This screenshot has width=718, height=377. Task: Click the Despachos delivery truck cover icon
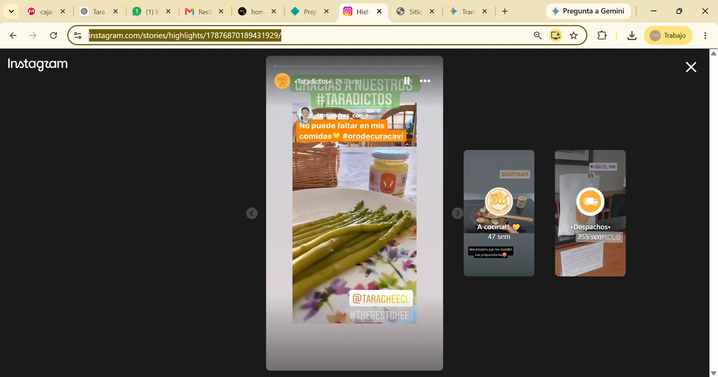(590, 202)
